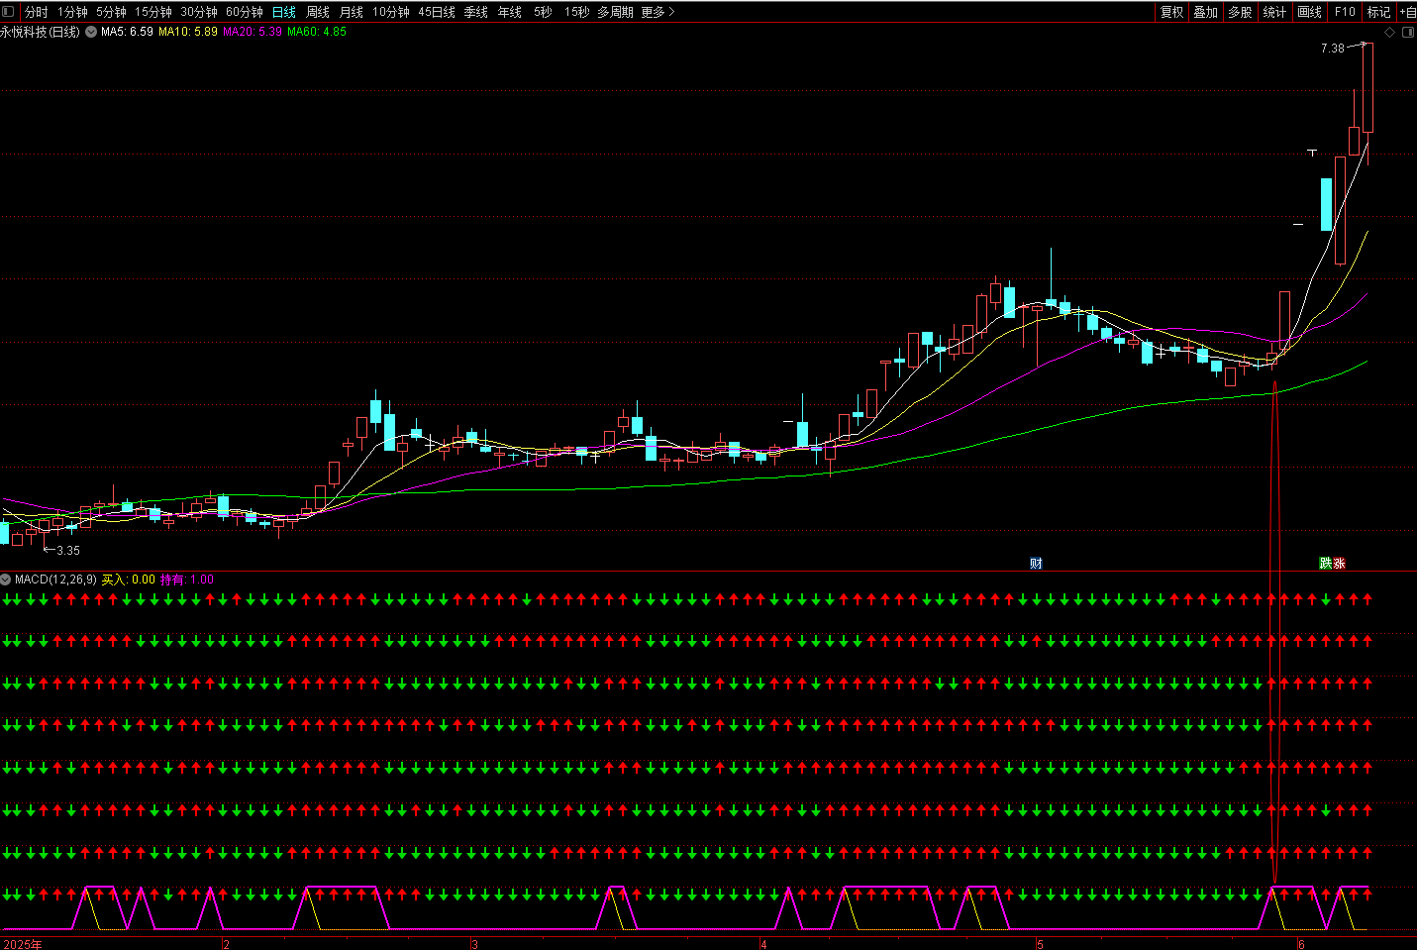
Task: Activate the 画线 drawing tool
Action: point(1309,12)
